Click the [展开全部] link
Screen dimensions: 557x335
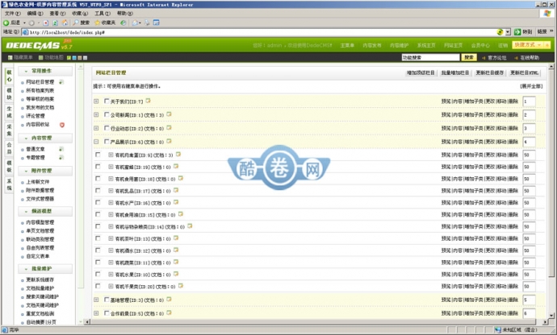click(x=531, y=86)
